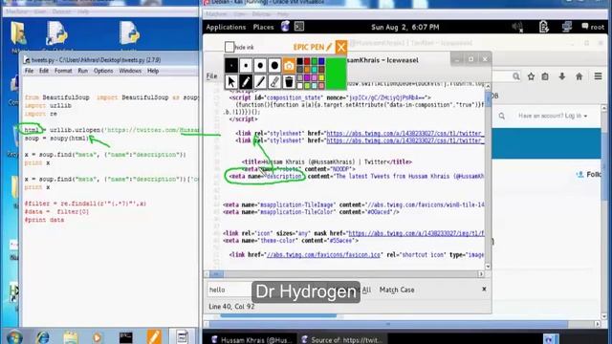The width and height of the screenshot is (612, 344).
Task: Open the second twitter stylesheet css link
Action: tap(405, 140)
